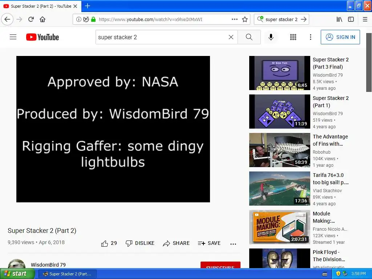Open The Advantage of Fins video thumbnail
The width and height of the screenshot is (372, 279).
pyautogui.click(x=279, y=150)
